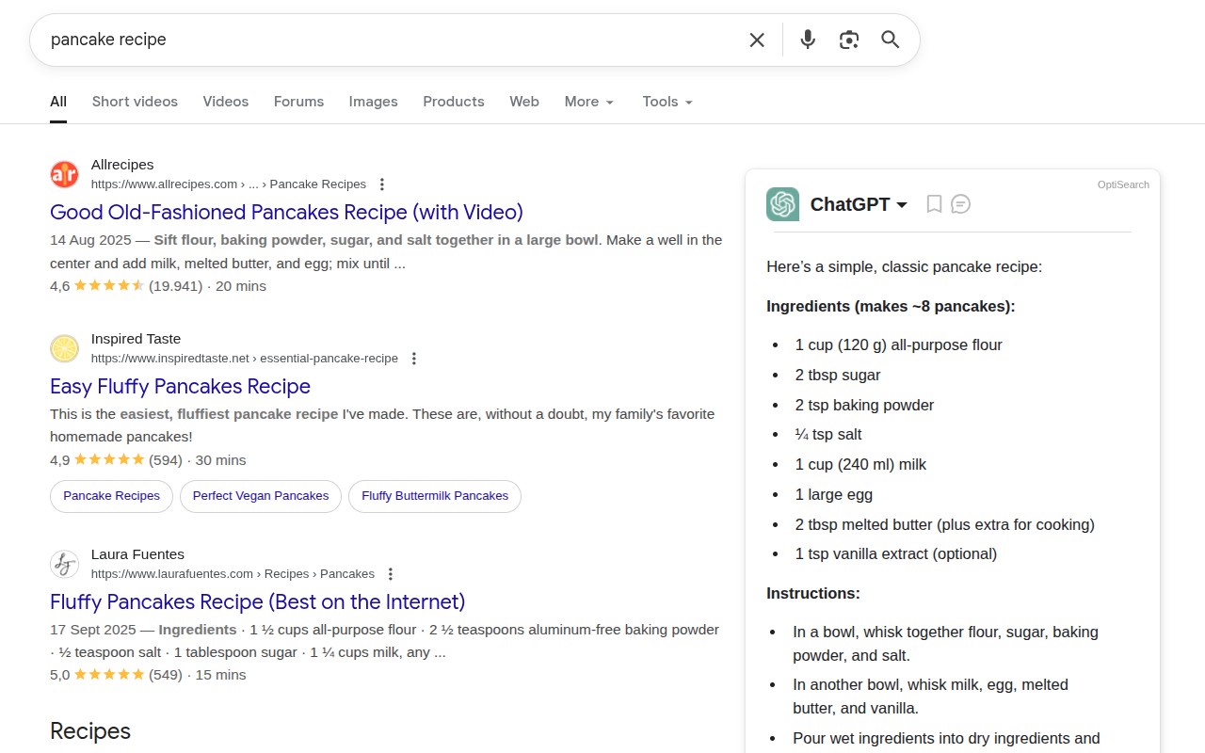
Task: Switch to the Images tab
Action: [373, 101]
